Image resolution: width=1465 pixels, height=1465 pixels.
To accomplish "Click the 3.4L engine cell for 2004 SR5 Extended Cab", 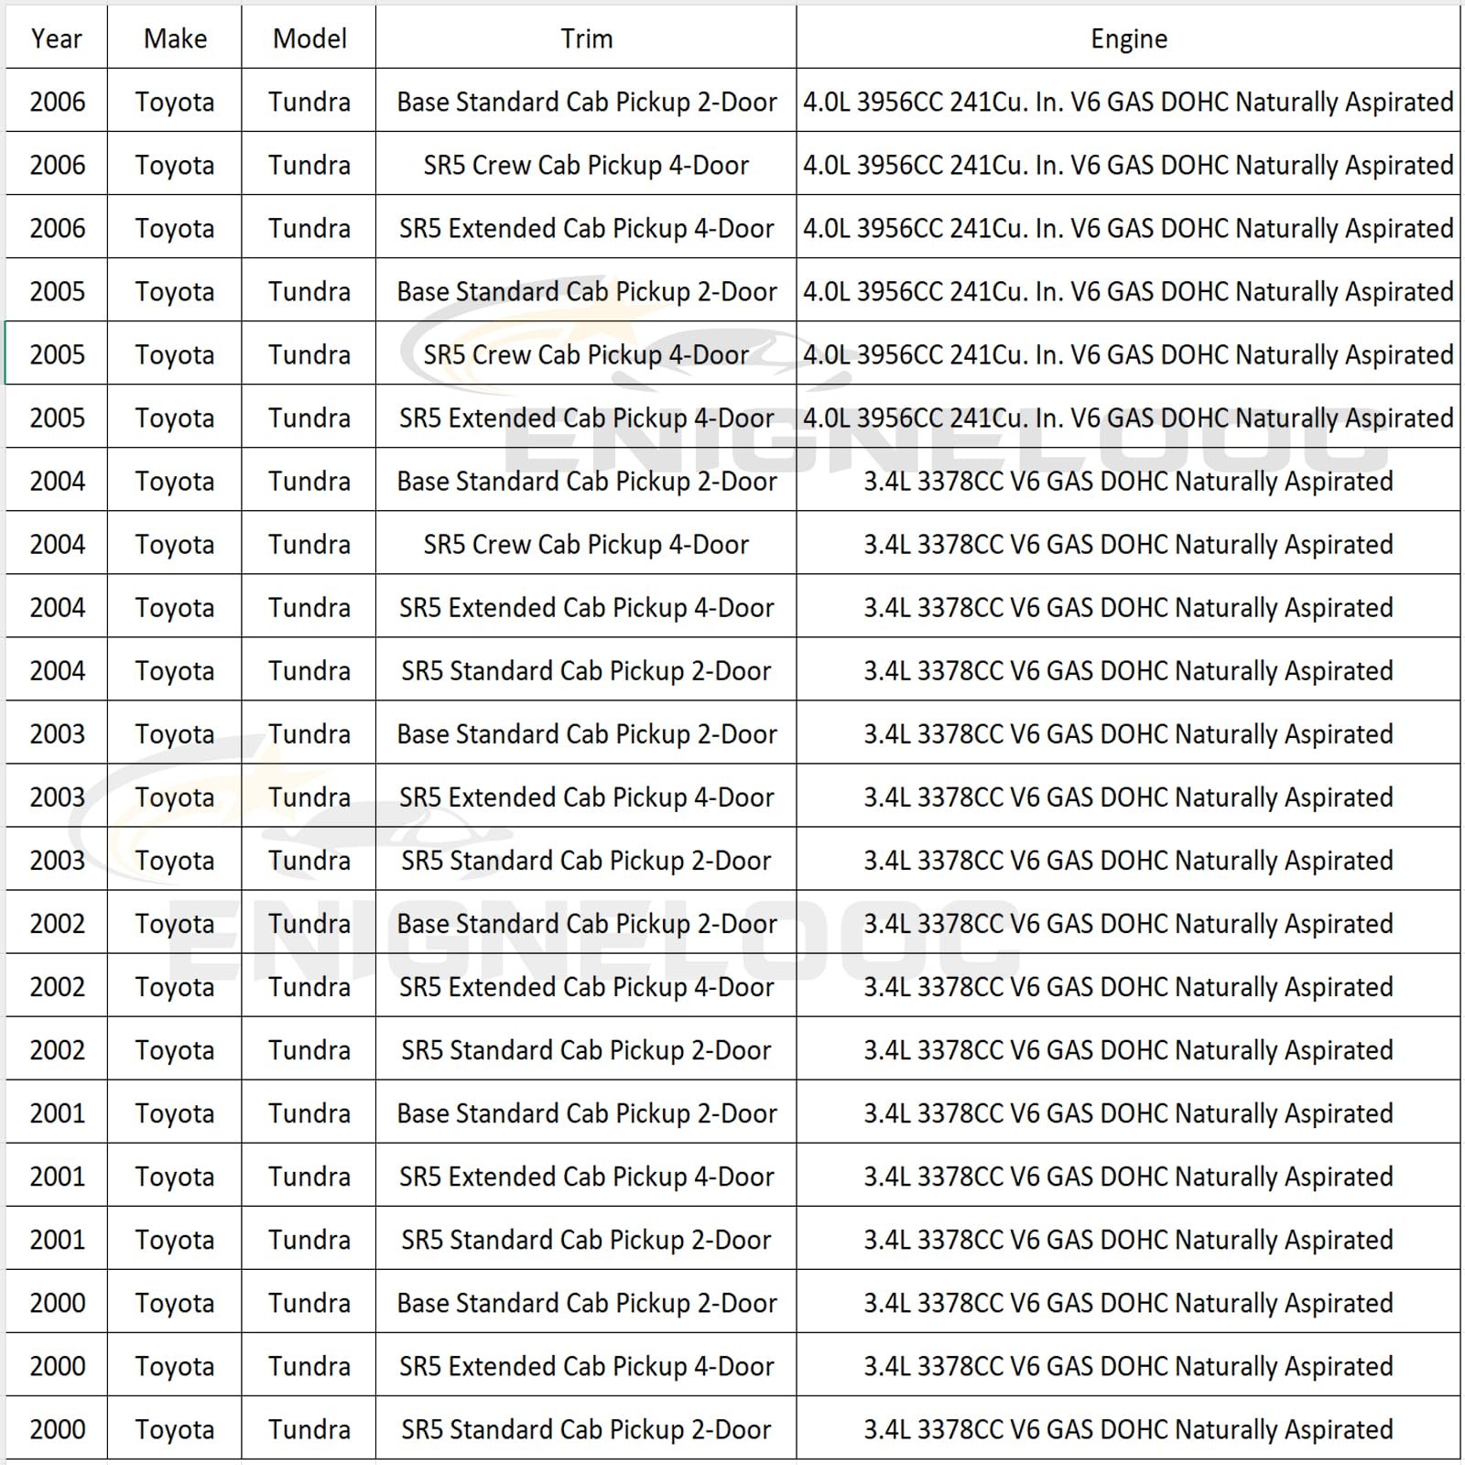I will point(1129,606).
